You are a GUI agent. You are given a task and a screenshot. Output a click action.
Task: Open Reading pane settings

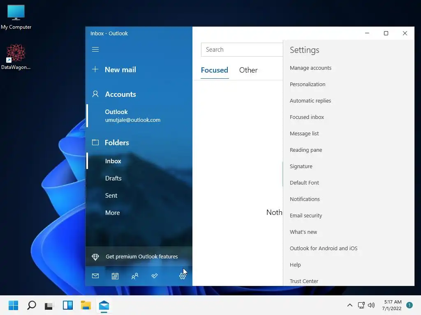[x=306, y=150]
